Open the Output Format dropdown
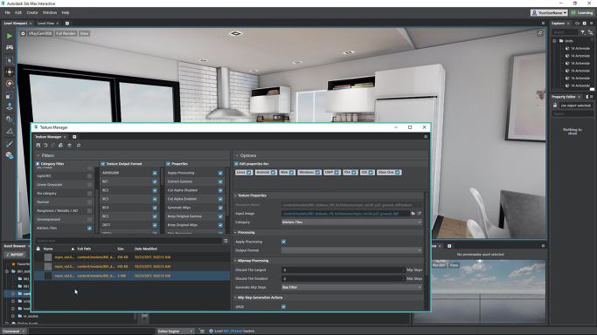The height and width of the screenshot is (335, 597). click(351, 250)
